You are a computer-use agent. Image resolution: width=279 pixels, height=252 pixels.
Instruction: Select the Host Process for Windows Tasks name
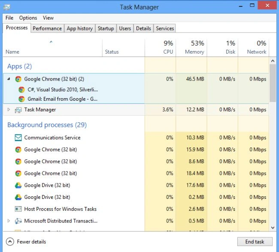click(61, 209)
